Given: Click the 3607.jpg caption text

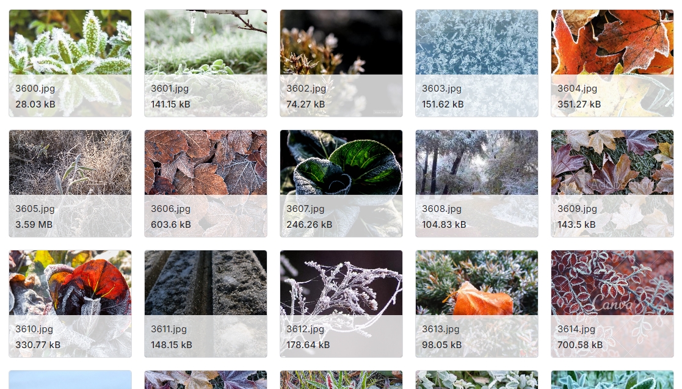Looking at the screenshot, I should tap(305, 209).
